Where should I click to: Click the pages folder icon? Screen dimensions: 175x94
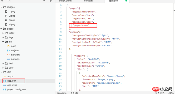[x=4, y=29]
